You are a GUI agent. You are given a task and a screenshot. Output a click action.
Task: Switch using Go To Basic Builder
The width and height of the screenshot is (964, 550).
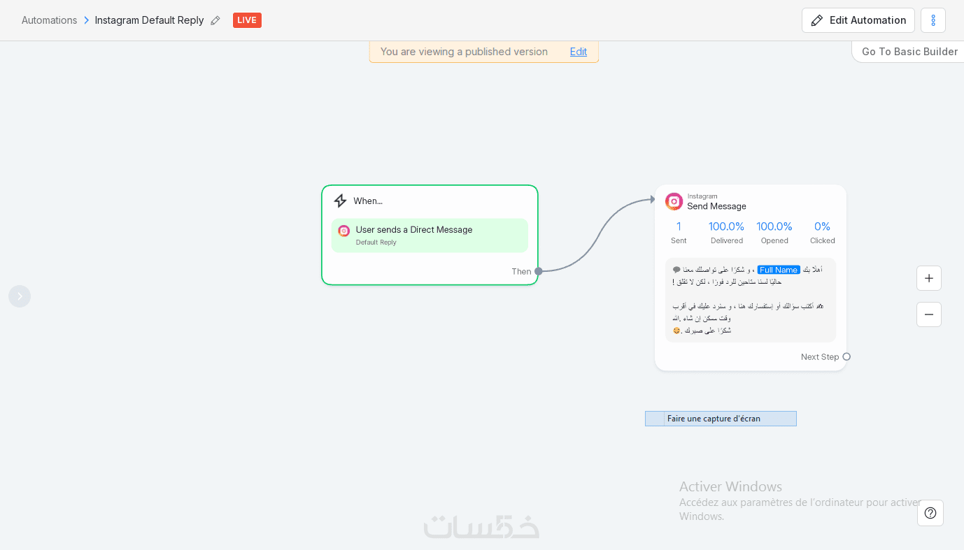909,52
